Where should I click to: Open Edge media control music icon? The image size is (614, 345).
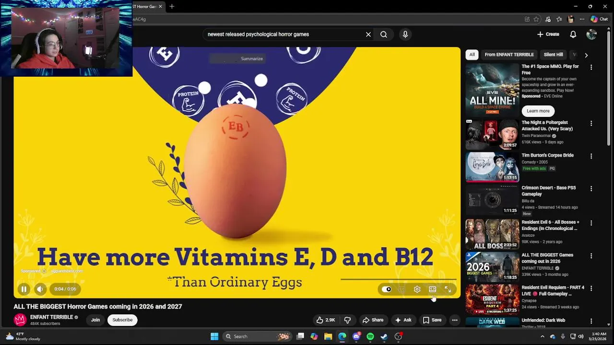(x=548, y=19)
